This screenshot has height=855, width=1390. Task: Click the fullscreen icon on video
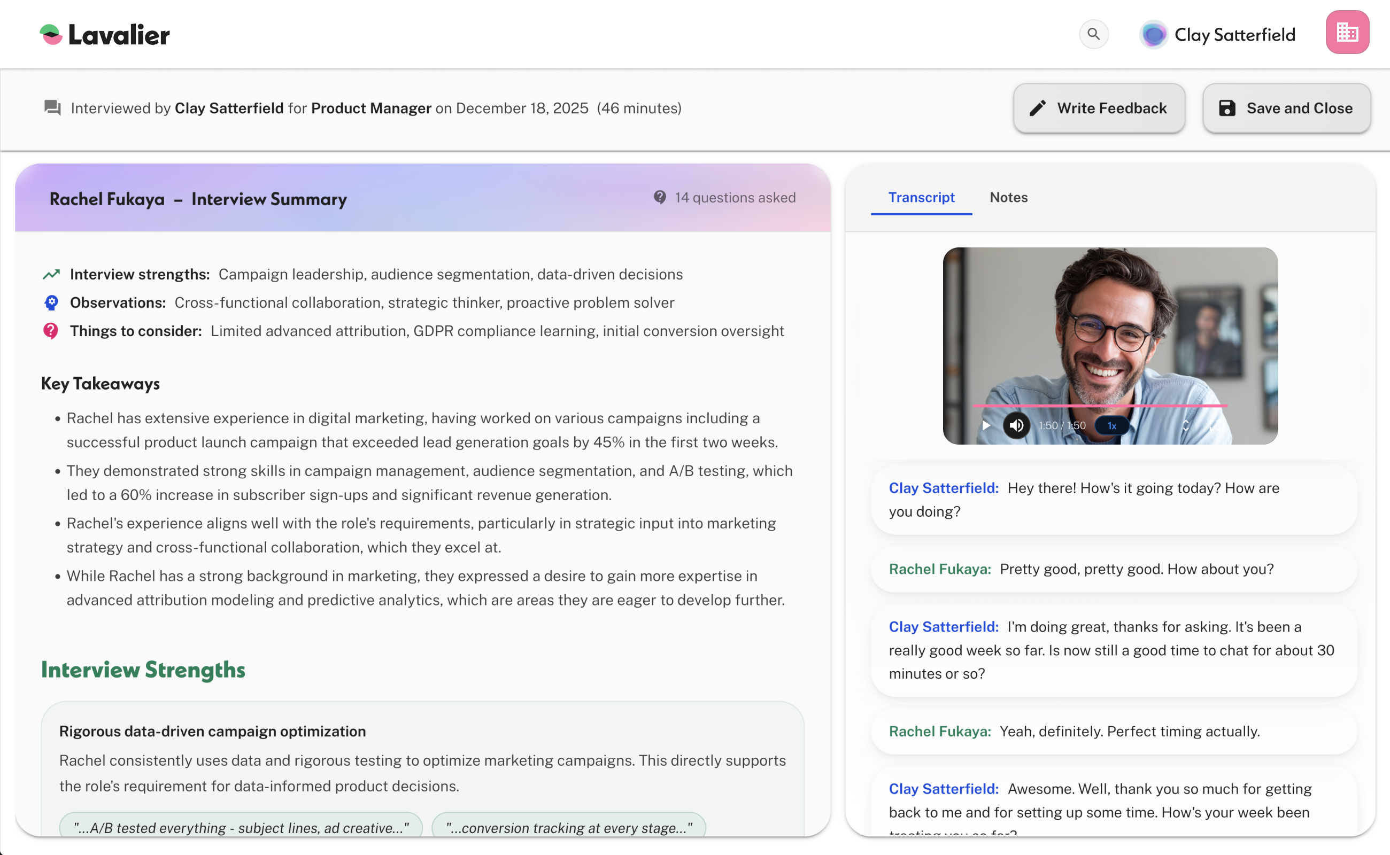click(1214, 426)
